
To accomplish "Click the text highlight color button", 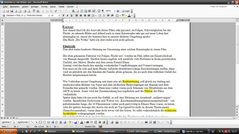I will [x=123, y=15].
